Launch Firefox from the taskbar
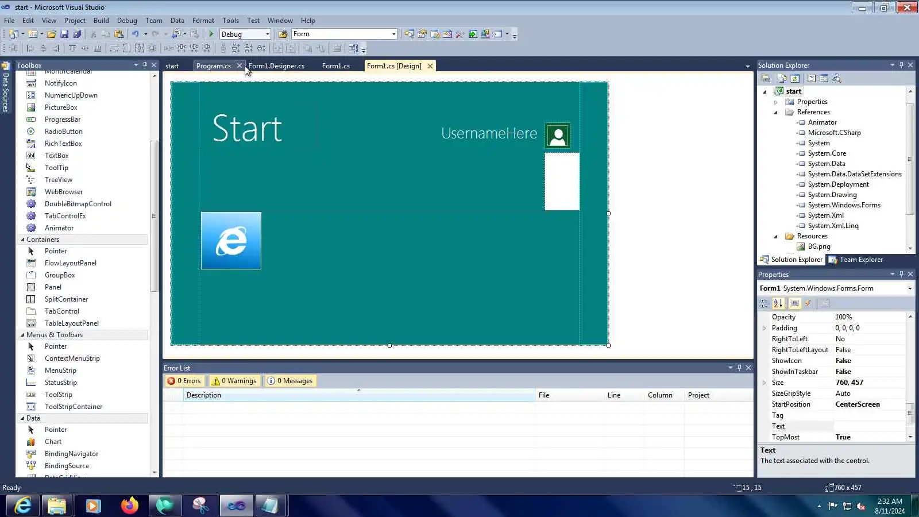The width and height of the screenshot is (919, 517). (x=129, y=506)
